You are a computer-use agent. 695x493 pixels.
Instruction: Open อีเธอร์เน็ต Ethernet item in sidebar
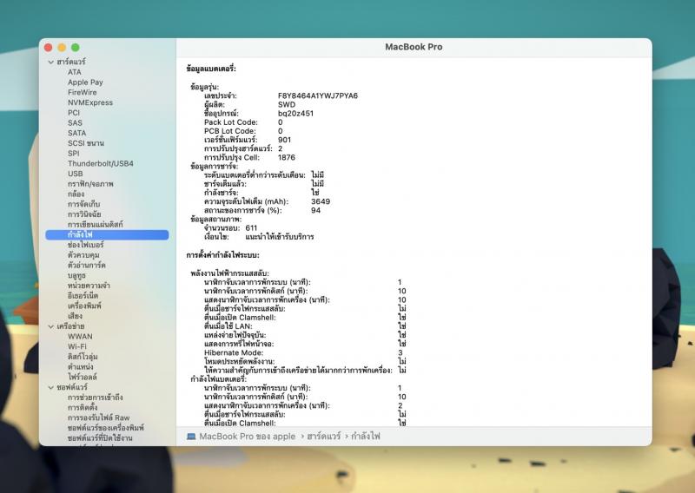85,296
